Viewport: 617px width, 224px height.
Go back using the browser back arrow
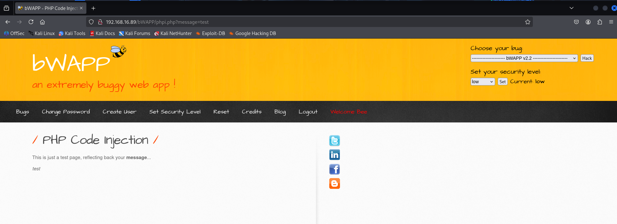click(x=8, y=22)
